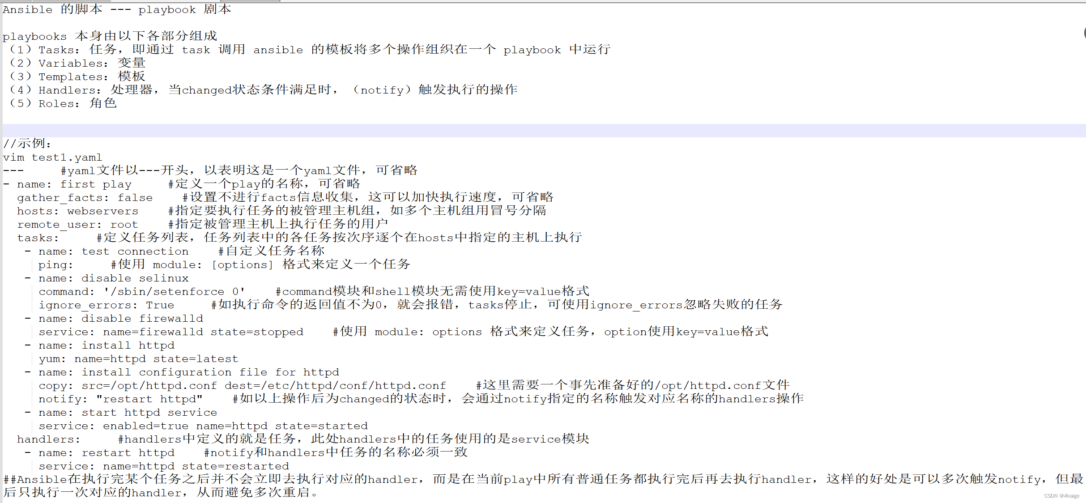Image resolution: width=1086 pixels, height=503 pixels.
Task: Click 'service: name=firewalld state=stopped' text
Action: tap(171, 332)
